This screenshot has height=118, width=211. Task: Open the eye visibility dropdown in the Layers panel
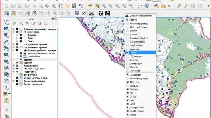point(21,23)
